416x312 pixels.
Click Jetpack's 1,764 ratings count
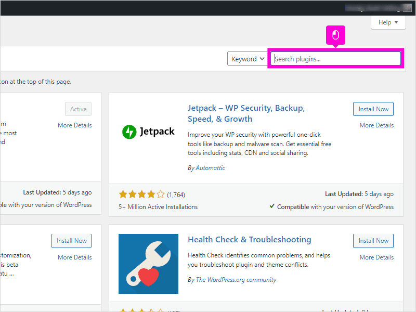click(x=176, y=195)
